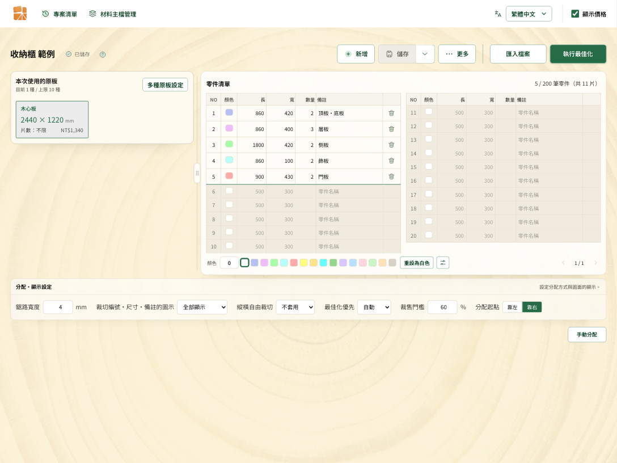Open color palette settings sliders icon
The height and width of the screenshot is (463, 617).
[443, 263]
